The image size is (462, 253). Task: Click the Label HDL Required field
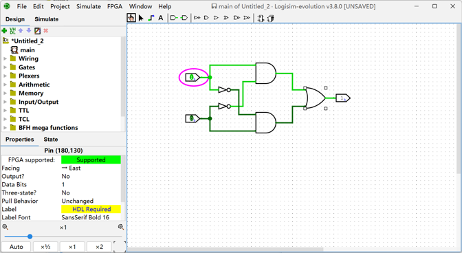pos(91,209)
